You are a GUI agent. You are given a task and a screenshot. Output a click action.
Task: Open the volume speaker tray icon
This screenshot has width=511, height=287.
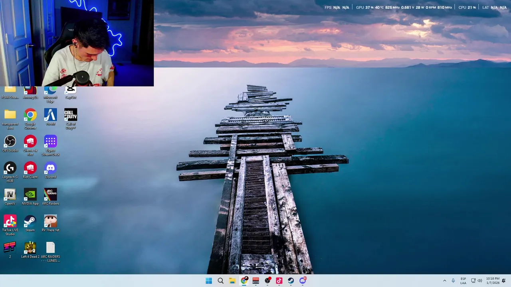tap(480, 281)
